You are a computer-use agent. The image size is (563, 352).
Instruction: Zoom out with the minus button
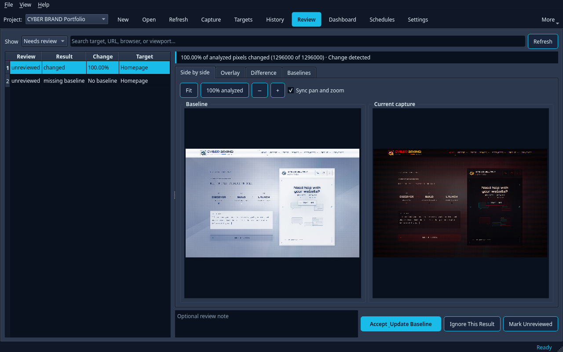tap(260, 90)
